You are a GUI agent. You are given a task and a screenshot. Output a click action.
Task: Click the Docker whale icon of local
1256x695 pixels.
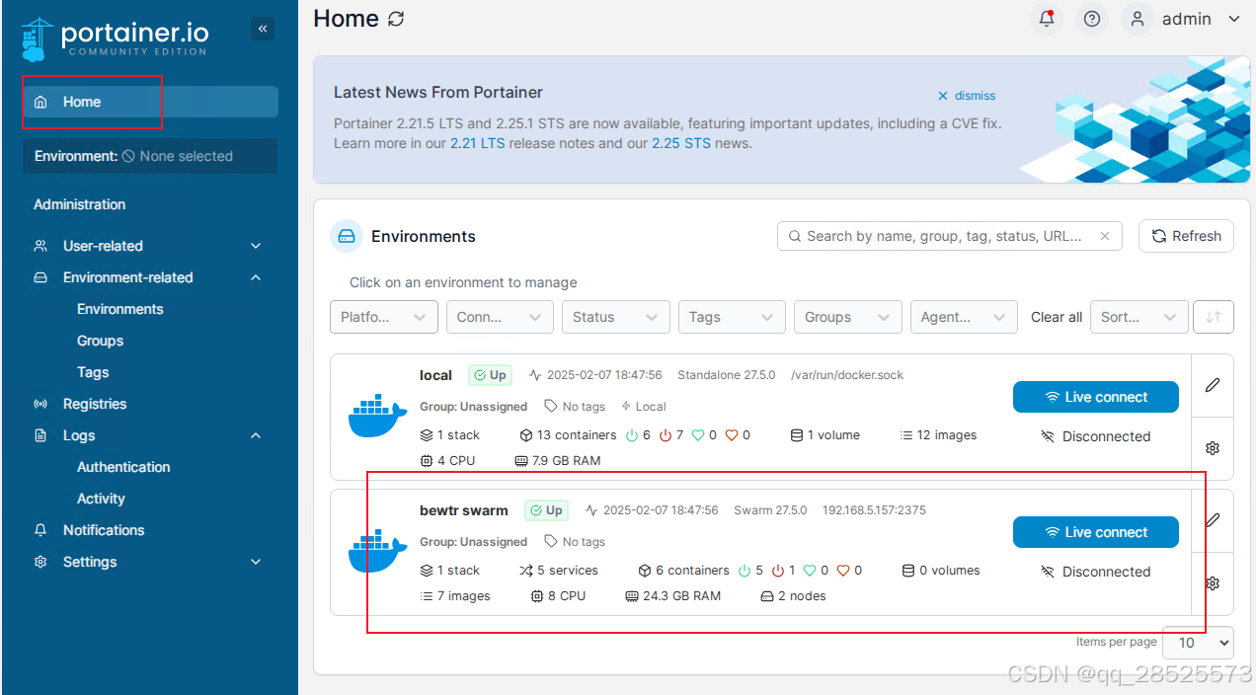(377, 416)
